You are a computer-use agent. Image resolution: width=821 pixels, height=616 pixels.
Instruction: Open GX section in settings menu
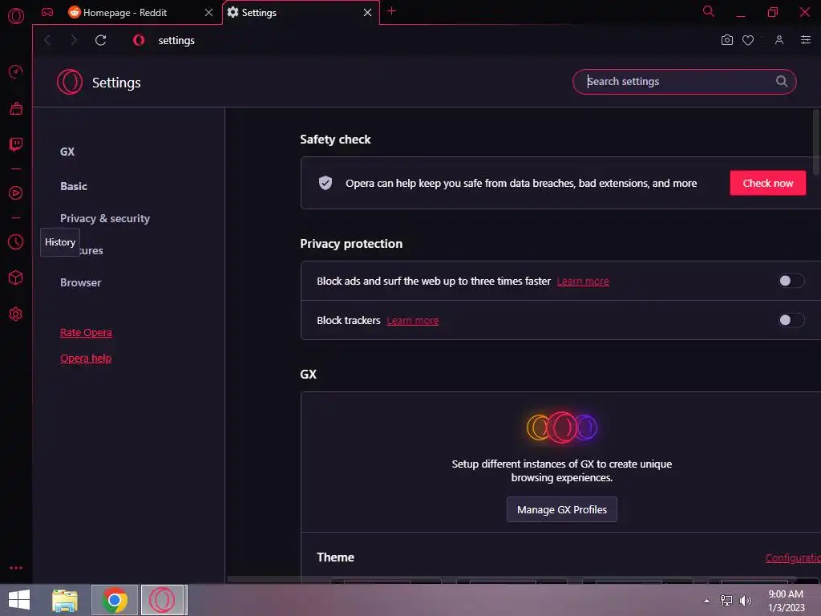coord(67,152)
